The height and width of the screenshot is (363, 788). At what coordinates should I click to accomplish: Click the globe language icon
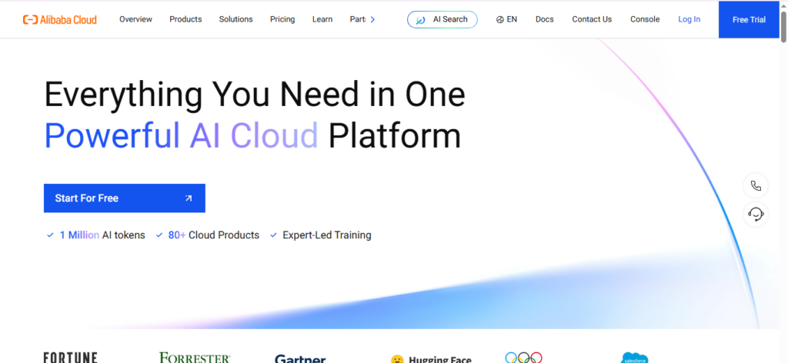click(499, 19)
